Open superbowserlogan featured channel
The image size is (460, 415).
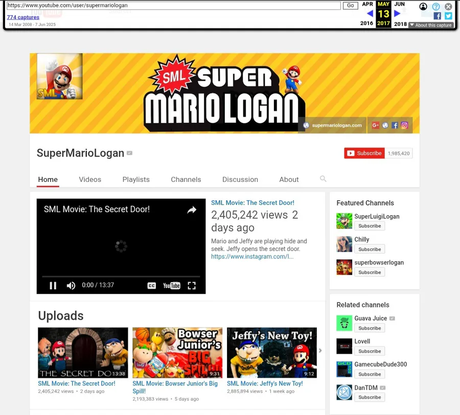[379, 263]
